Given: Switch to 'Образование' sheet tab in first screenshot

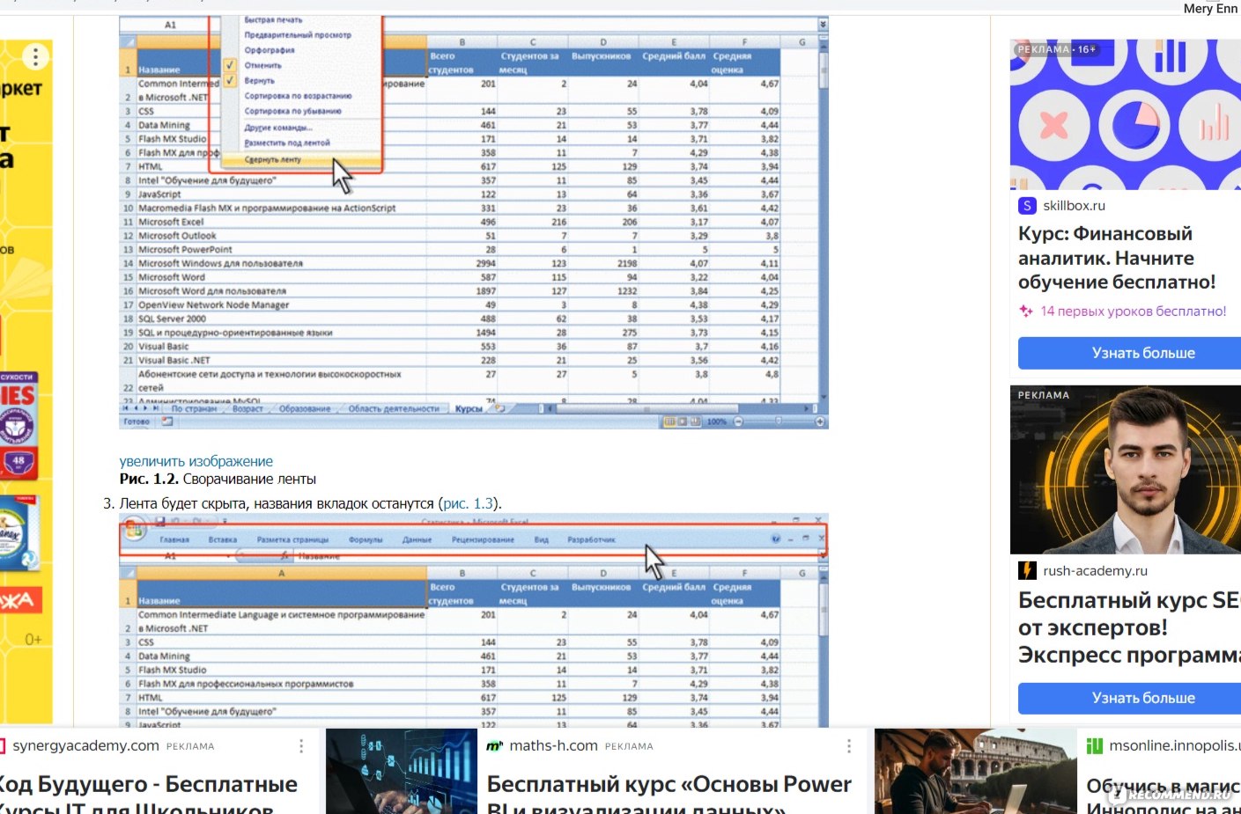Looking at the screenshot, I should tap(305, 408).
